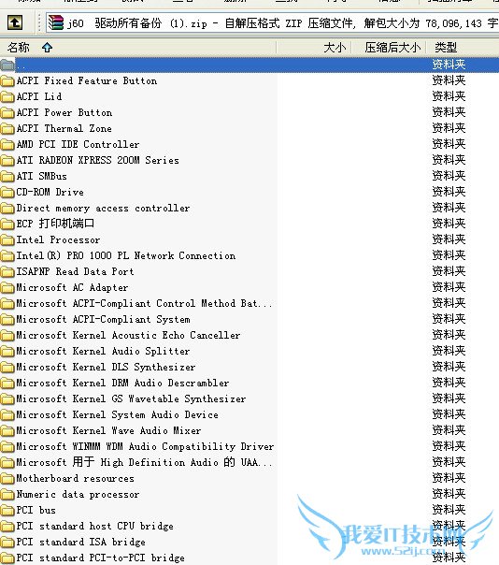
Task: Click 资料夹 type cell of CD-ROM Drive row
Action: point(449,192)
